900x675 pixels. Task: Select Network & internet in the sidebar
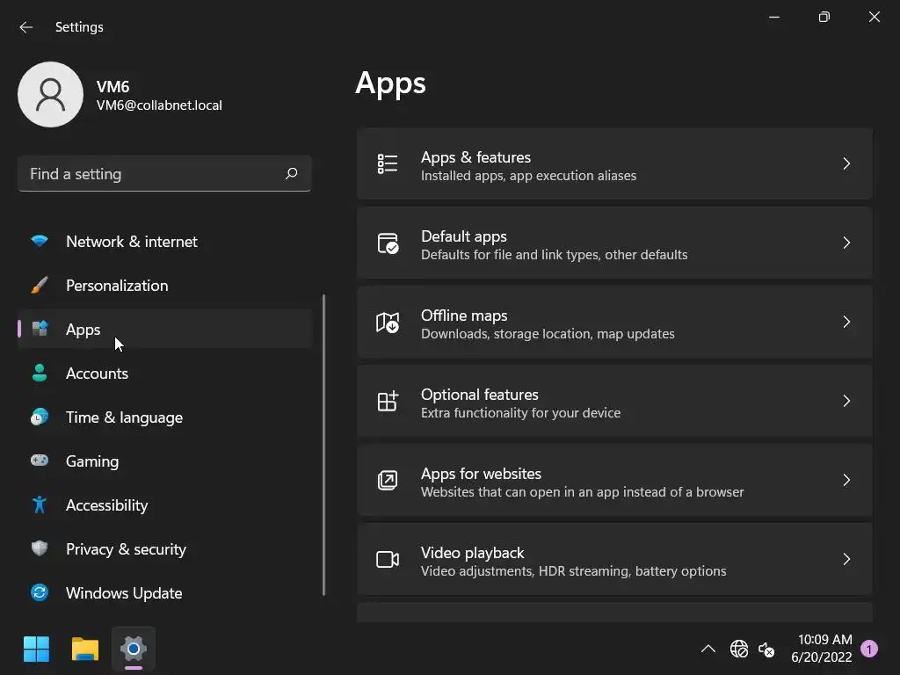point(164,242)
